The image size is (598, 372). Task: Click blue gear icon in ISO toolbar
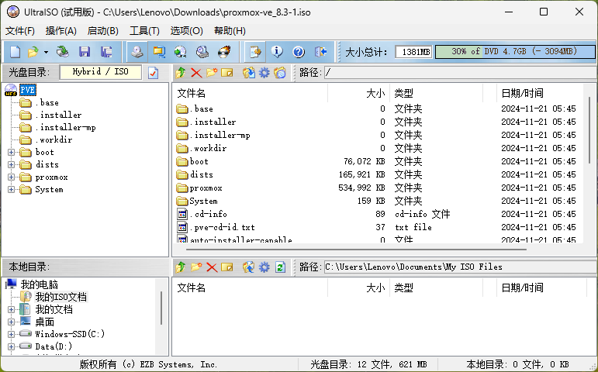point(264,72)
